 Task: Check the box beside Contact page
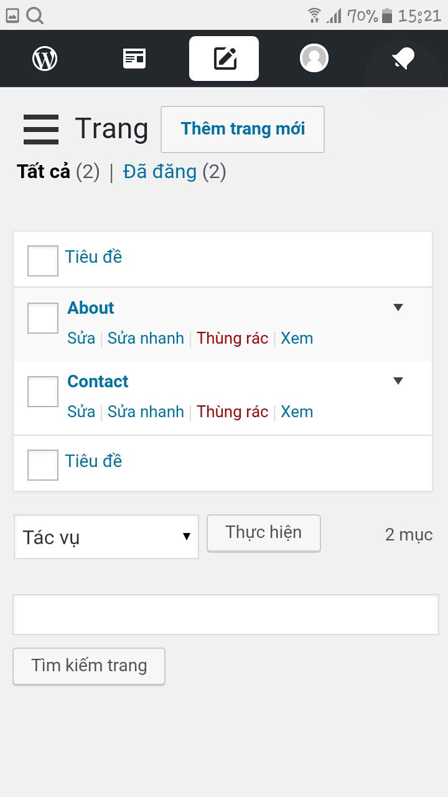[43, 391]
